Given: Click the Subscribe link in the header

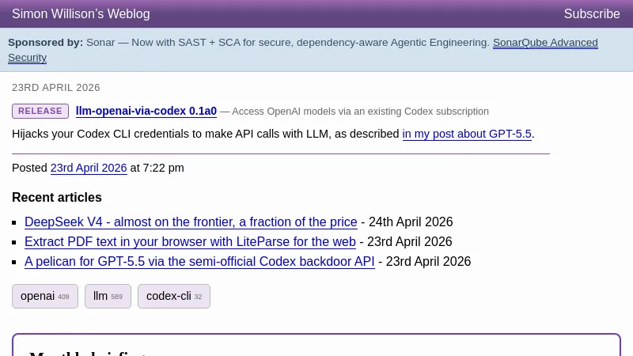Looking at the screenshot, I should click(591, 14).
